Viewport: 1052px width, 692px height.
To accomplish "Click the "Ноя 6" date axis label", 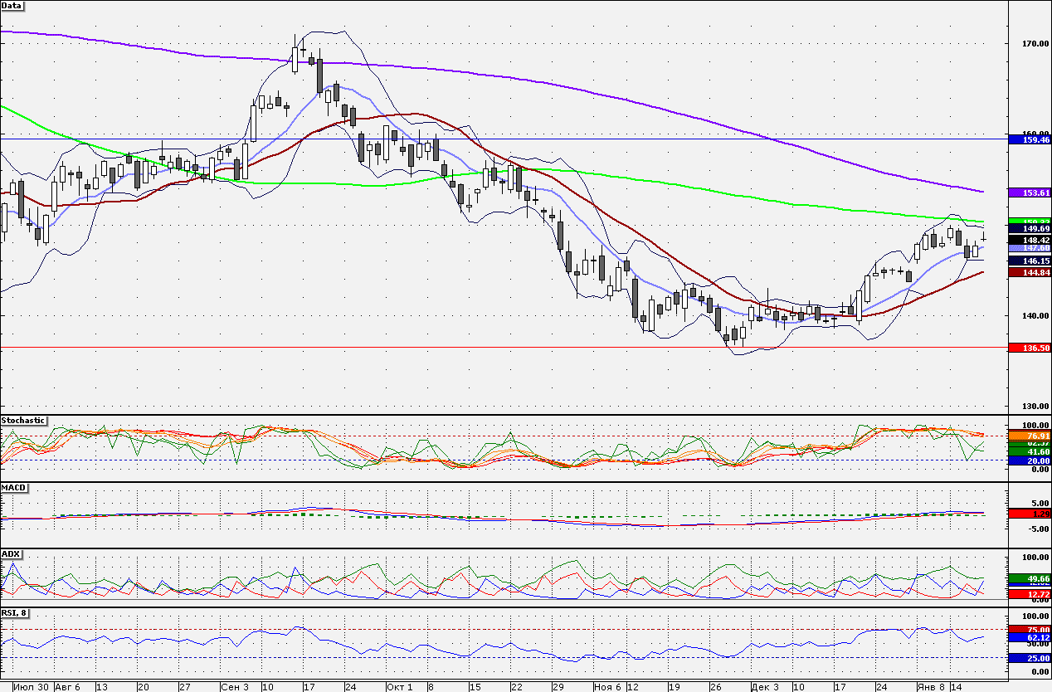I will pos(607,687).
